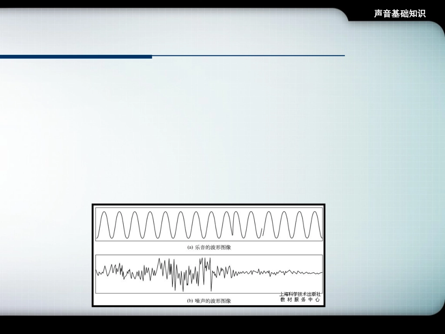This screenshot has width=445, height=334.
Task: Click the slide title '声音基础知识'
Action: coord(400,14)
